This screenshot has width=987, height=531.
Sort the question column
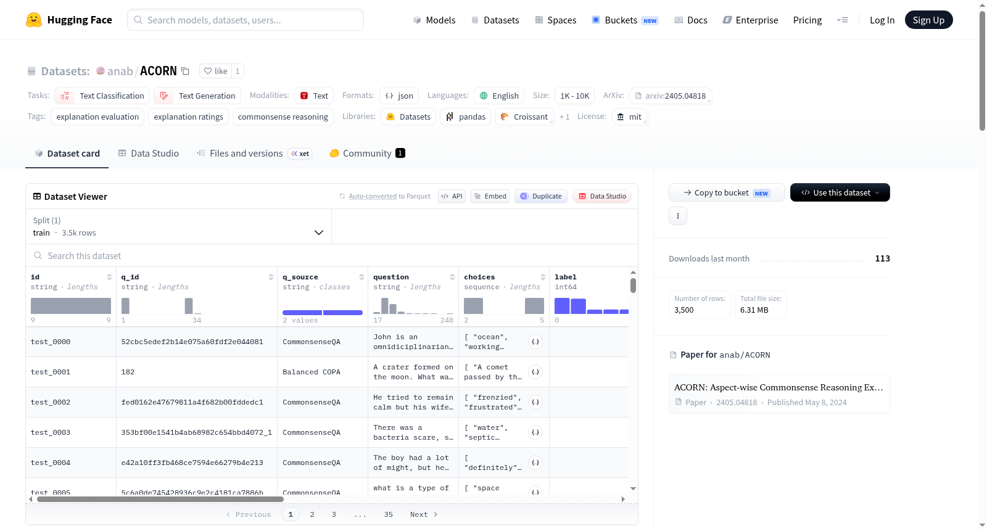(x=452, y=277)
